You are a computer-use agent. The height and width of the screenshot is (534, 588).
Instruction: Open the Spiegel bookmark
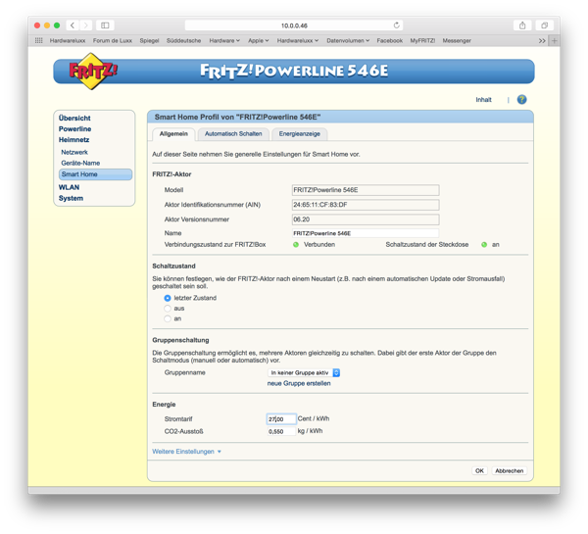click(149, 40)
